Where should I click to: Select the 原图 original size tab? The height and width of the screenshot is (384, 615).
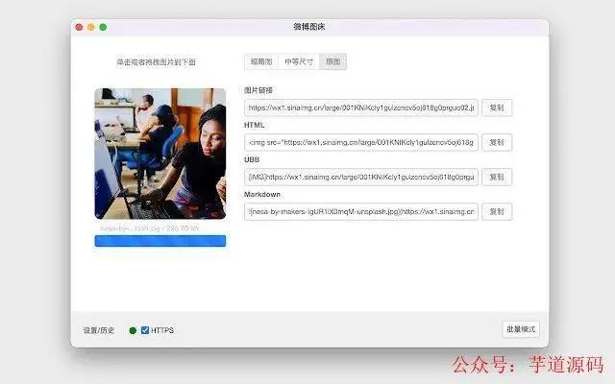(333, 61)
